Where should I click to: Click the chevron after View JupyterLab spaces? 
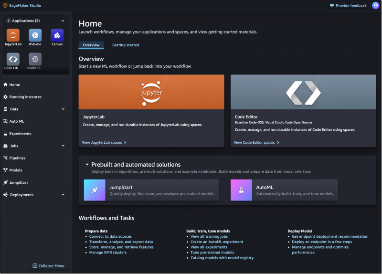(x=125, y=142)
